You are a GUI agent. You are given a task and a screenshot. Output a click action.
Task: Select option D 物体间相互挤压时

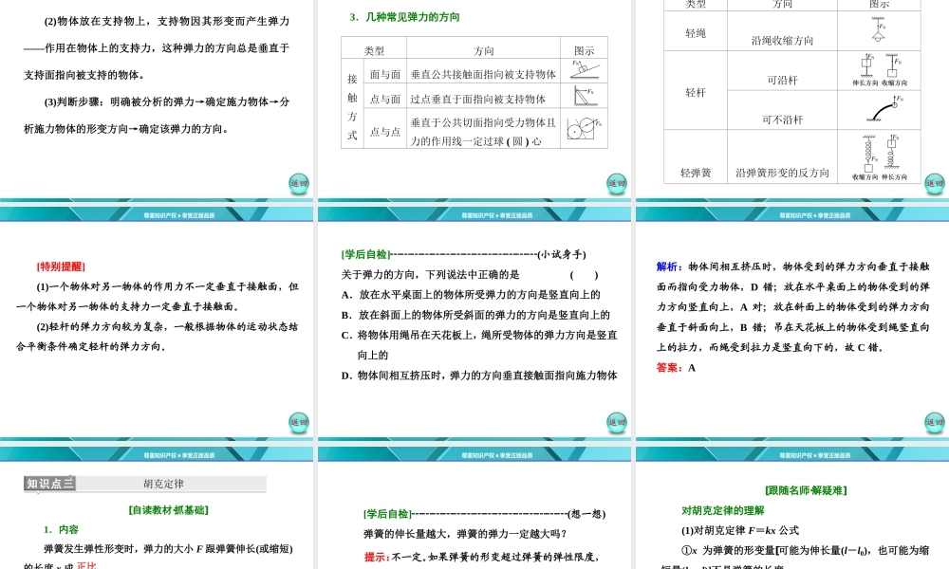pos(479,376)
